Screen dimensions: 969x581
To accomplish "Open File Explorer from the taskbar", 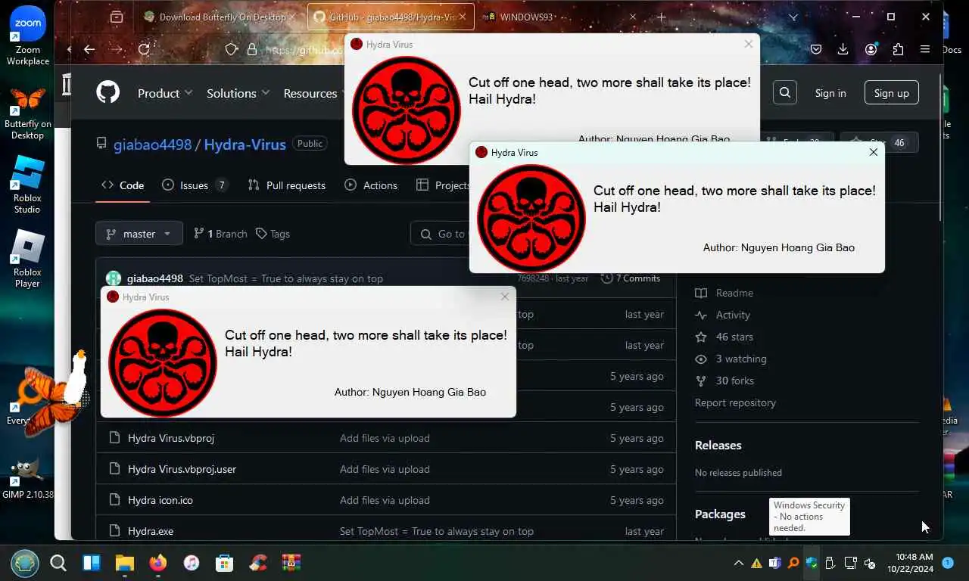I will pos(124,563).
